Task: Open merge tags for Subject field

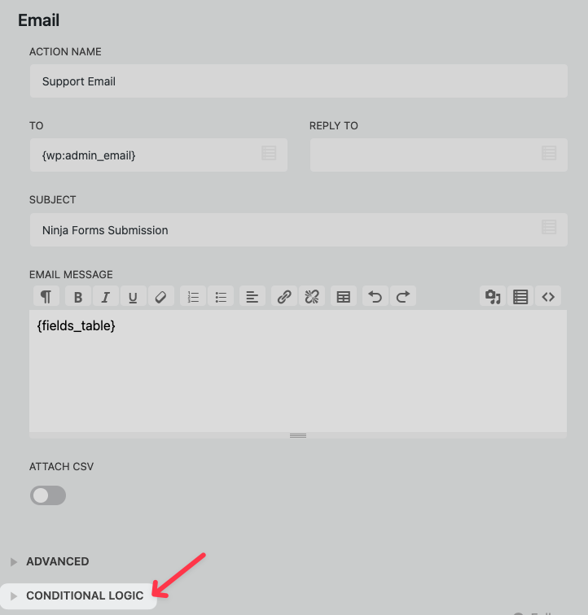Action: coord(549,228)
